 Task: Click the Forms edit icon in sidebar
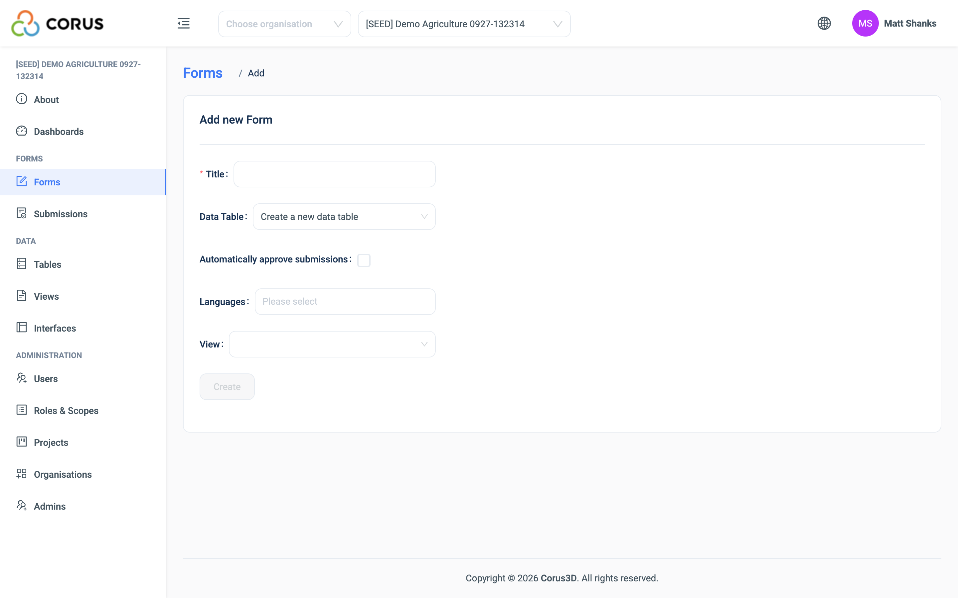pyautogui.click(x=21, y=181)
